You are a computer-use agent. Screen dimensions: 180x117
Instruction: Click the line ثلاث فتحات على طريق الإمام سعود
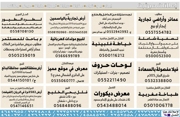pos(112,100)
